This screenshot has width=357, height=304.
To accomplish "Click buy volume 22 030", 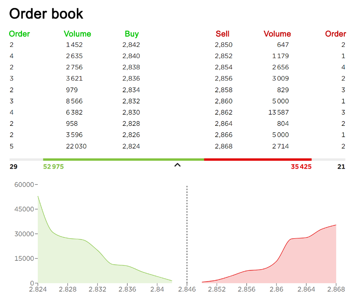I will point(76,146).
